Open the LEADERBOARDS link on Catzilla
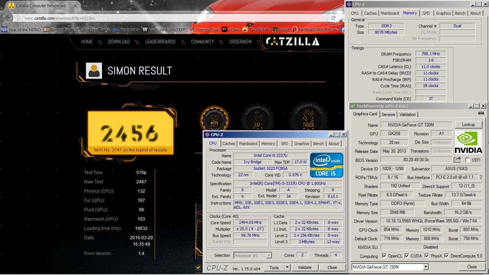489x275 pixels. pyautogui.click(x=160, y=42)
